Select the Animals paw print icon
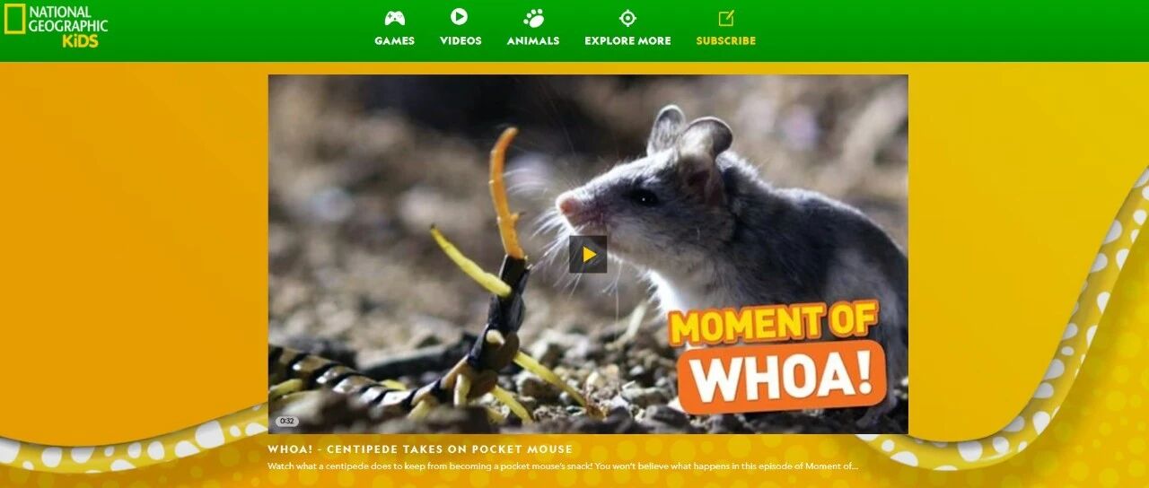 (x=533, y=18)
